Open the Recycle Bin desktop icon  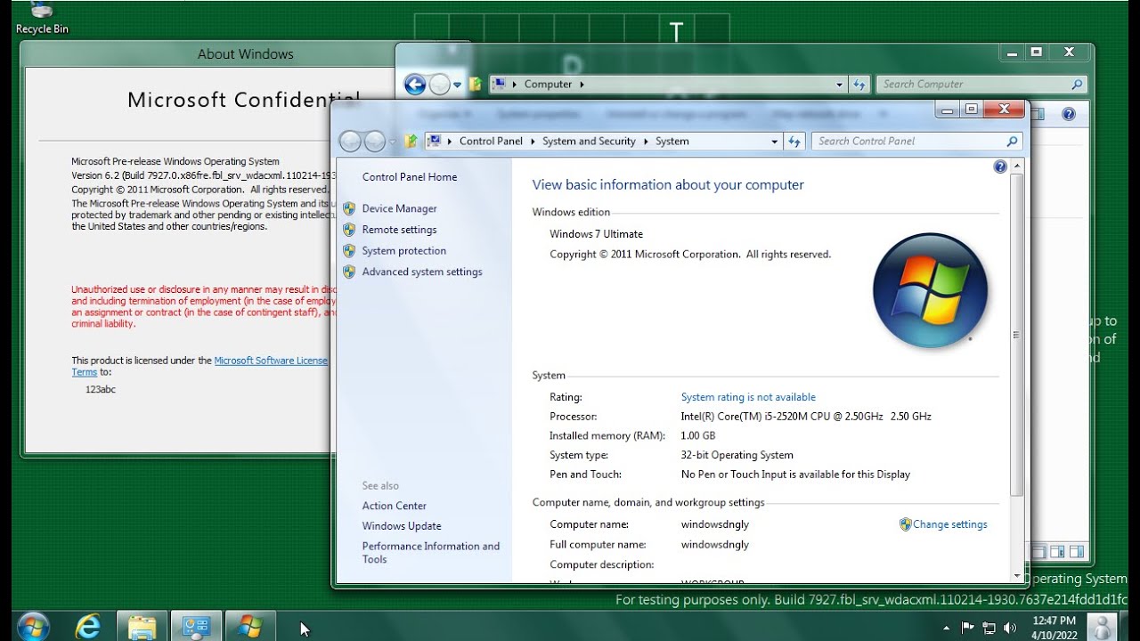pos(42,18)
